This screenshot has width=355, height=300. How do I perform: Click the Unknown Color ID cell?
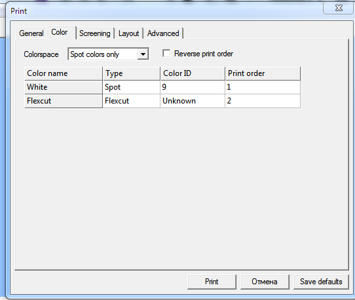[193, 101]
